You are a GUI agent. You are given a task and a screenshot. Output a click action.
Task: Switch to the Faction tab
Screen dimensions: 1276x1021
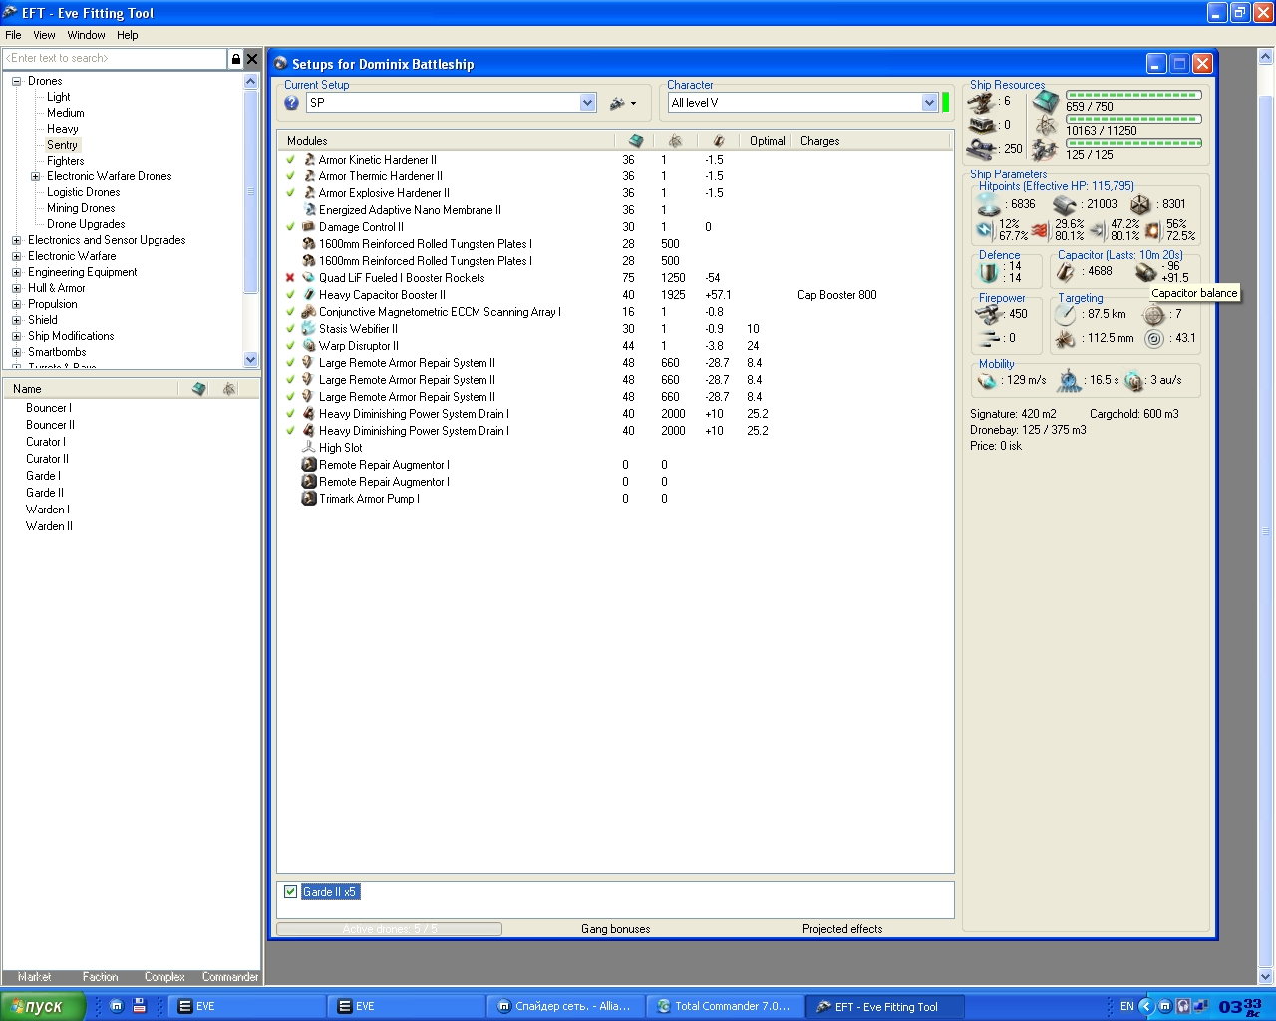(x=100, y=977)
